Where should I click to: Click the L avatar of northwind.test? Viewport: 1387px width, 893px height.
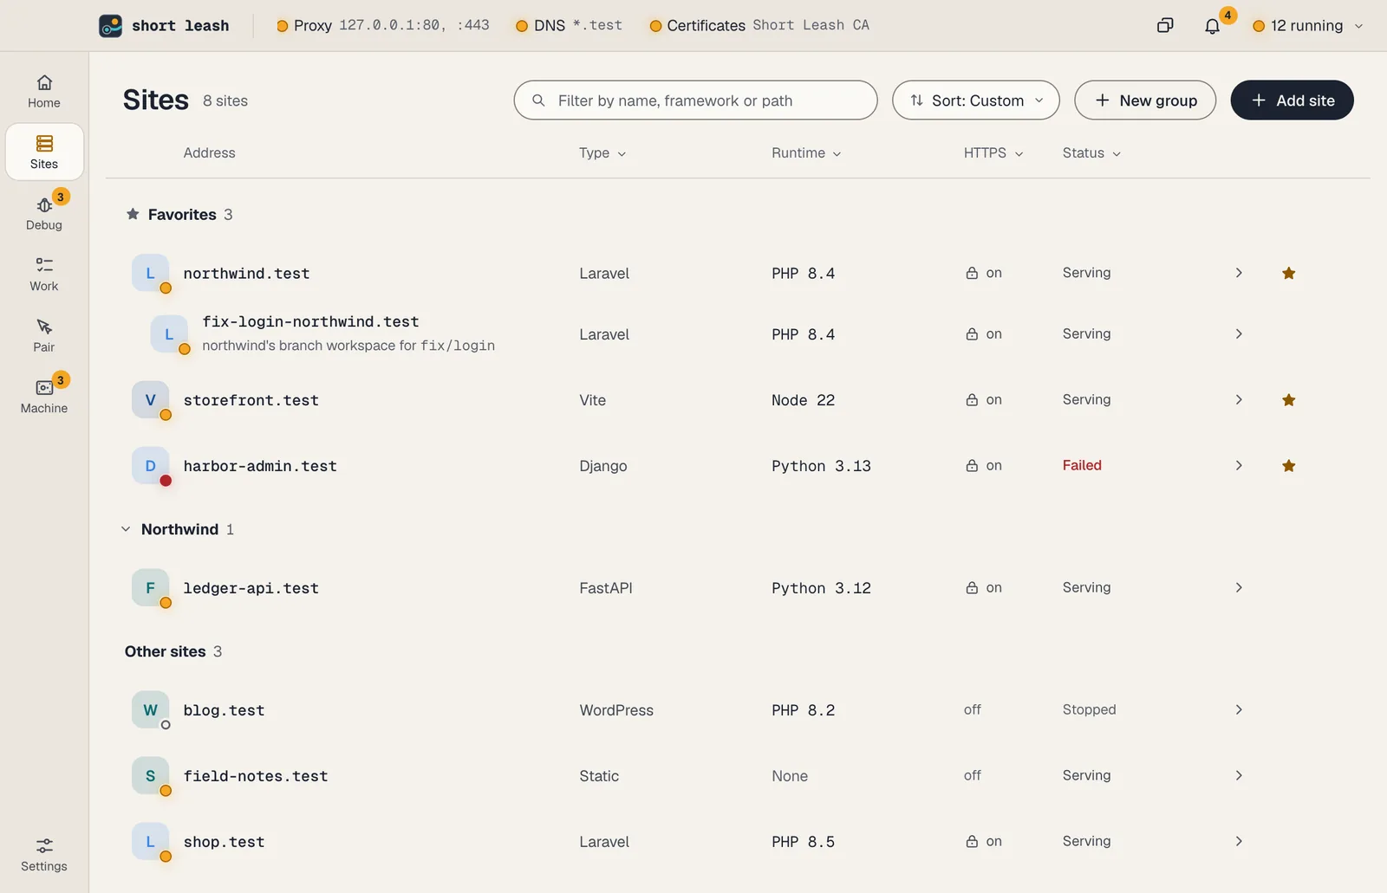click(x=150, y=273)
